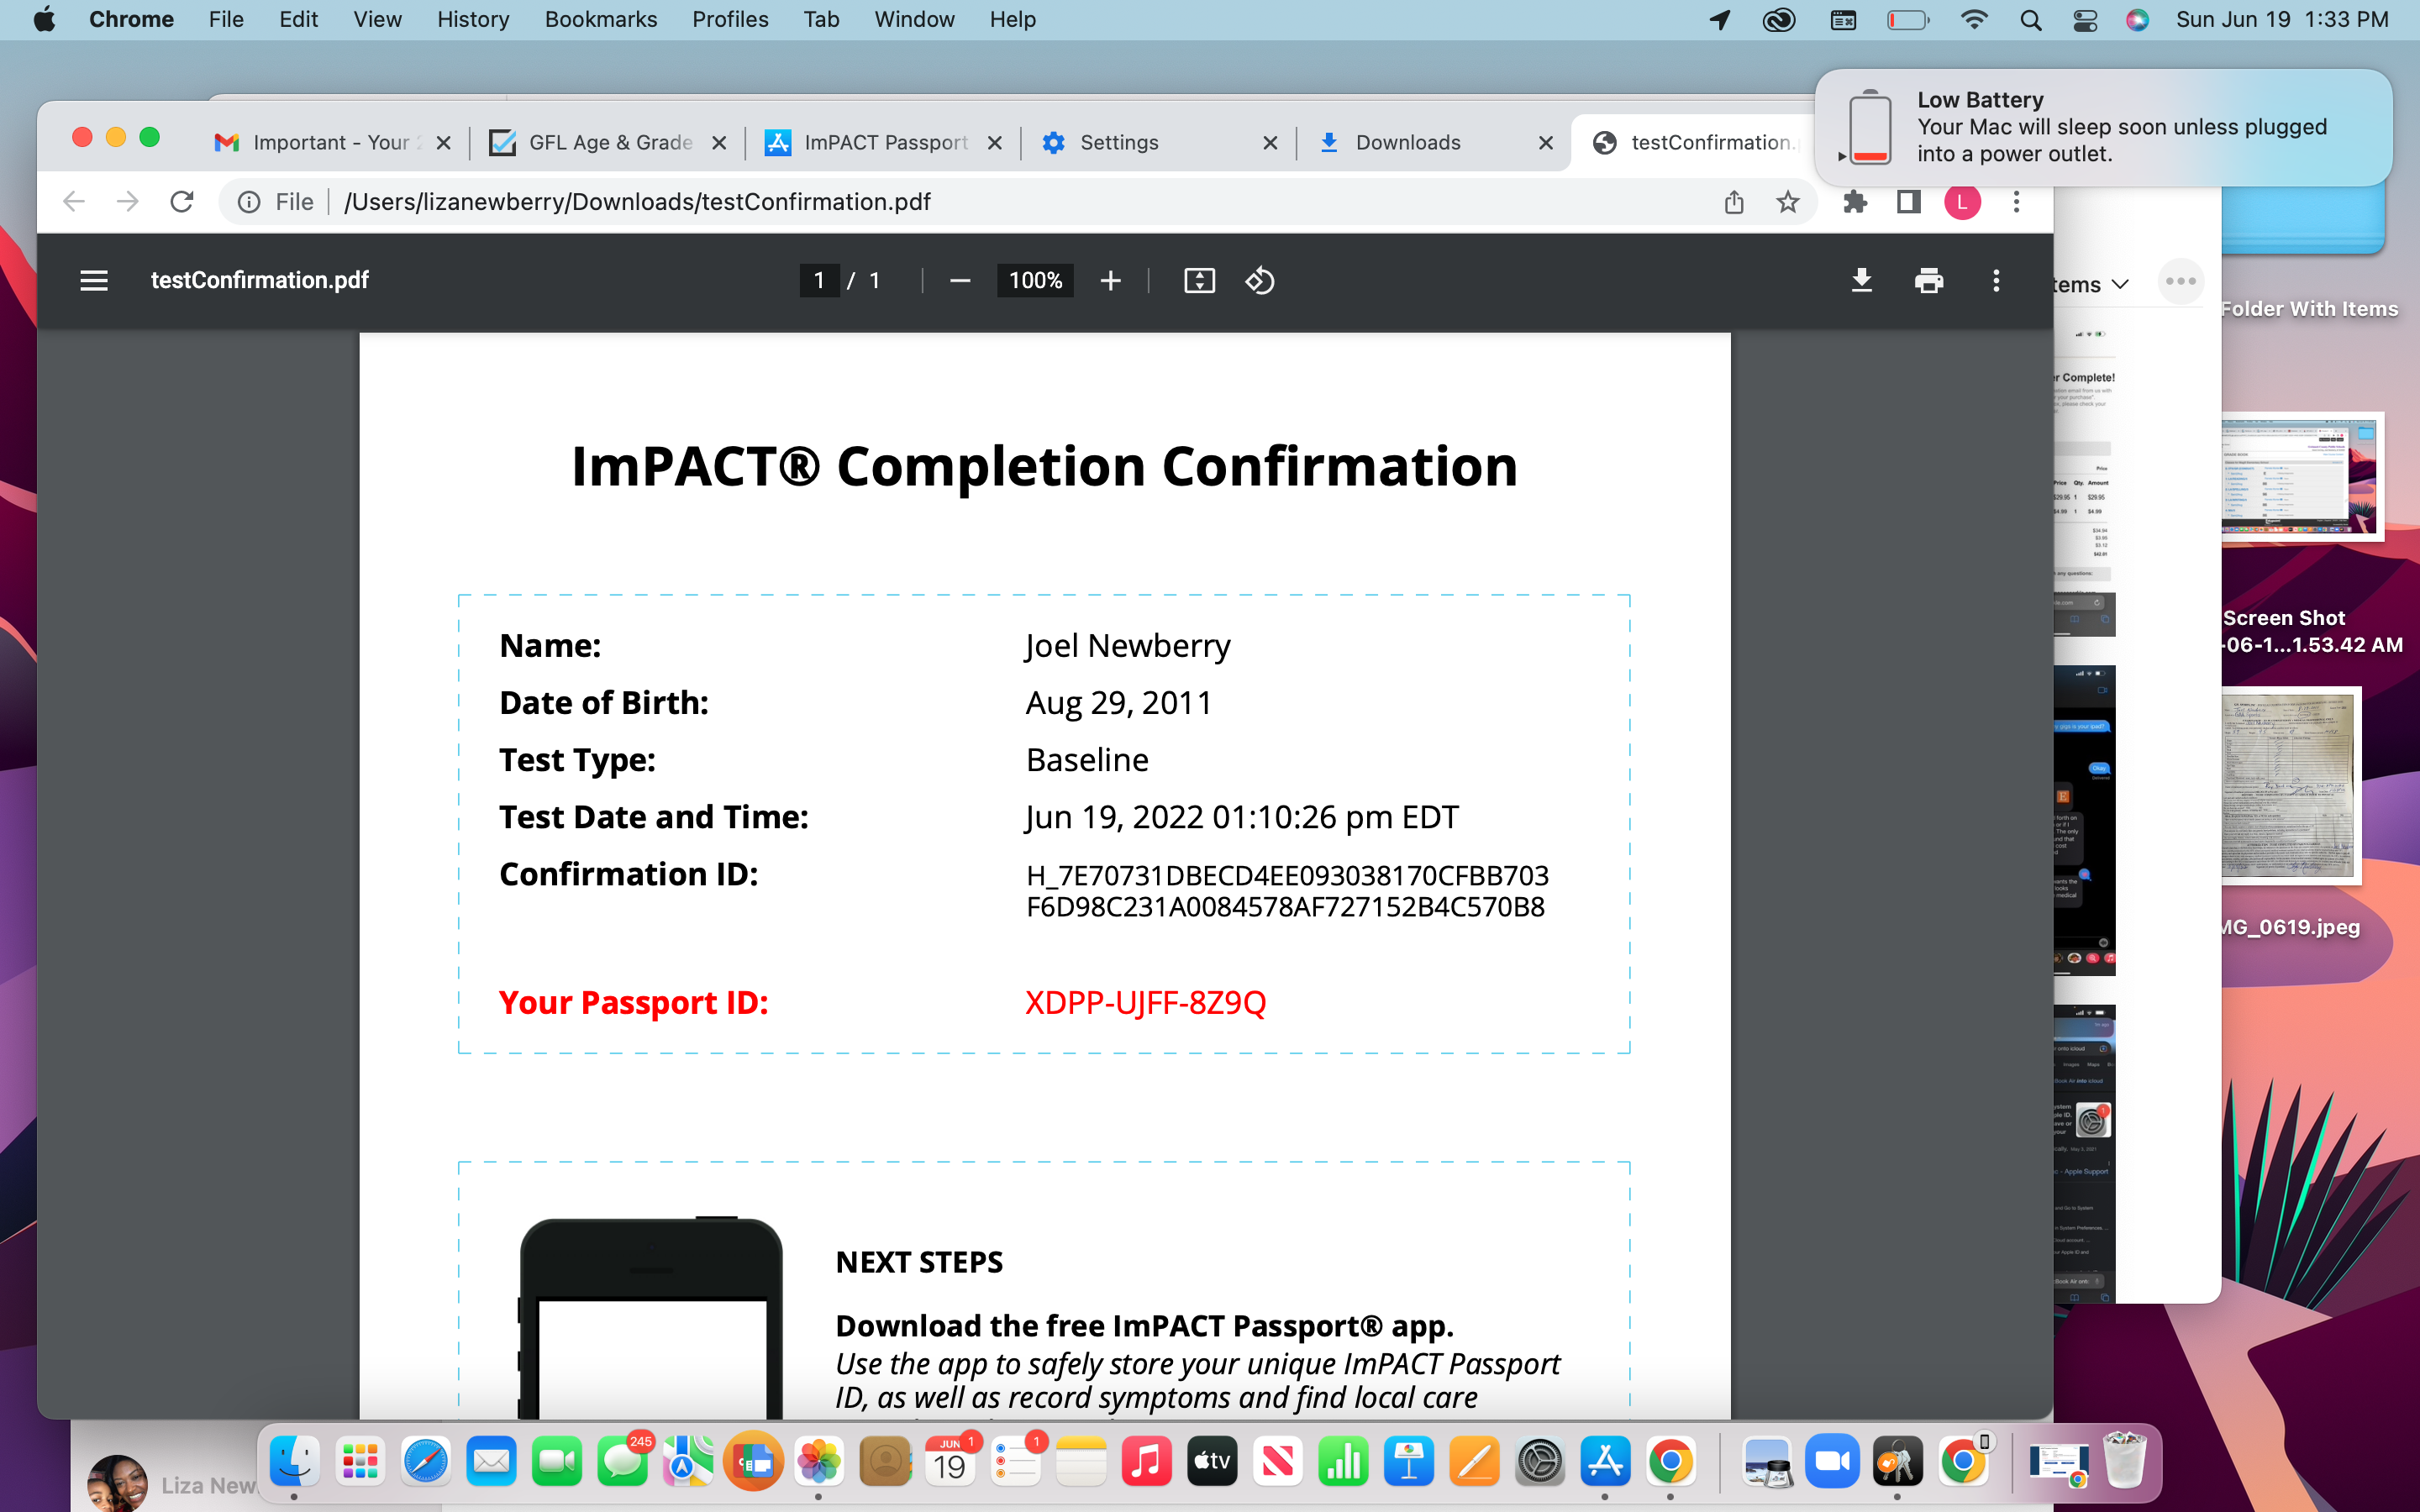The width and height of the screenshot is (2420, 1512).
Task: Open the Apple menu
Action: [44, 20]
